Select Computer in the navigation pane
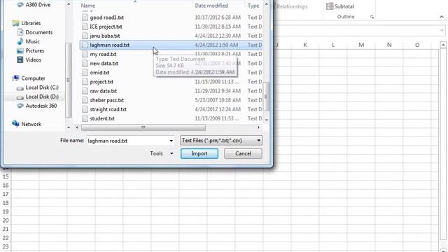Screen dimensions: 448x252 pos(33,78)
